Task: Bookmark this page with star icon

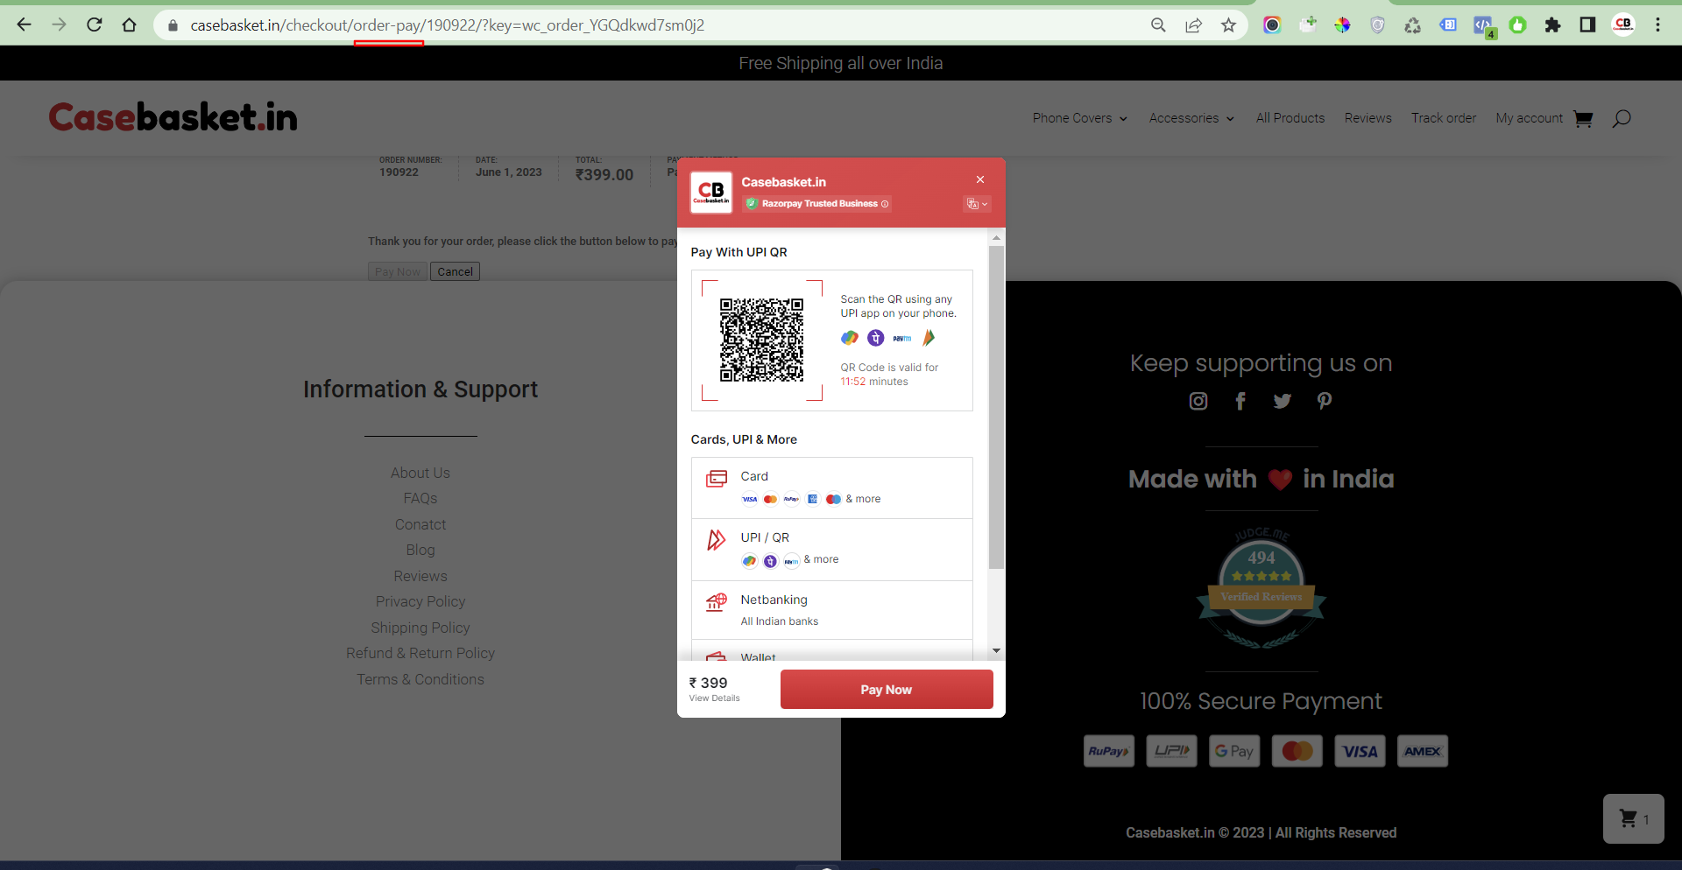Action: pos(1228,25)
